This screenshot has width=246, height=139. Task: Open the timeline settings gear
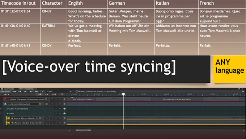[243, 91]
